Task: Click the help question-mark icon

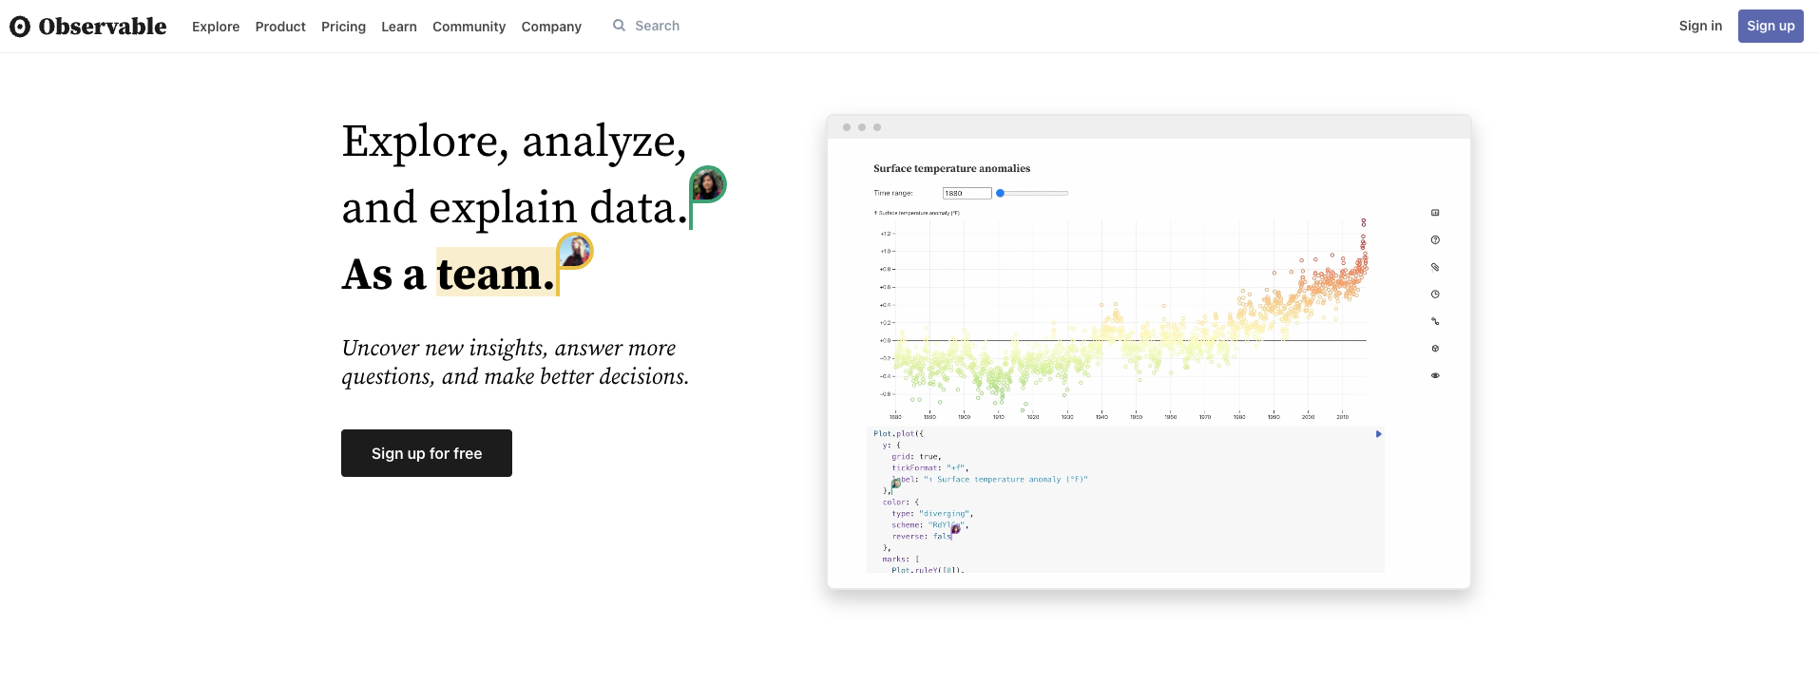Action: tap(1435, 240)
